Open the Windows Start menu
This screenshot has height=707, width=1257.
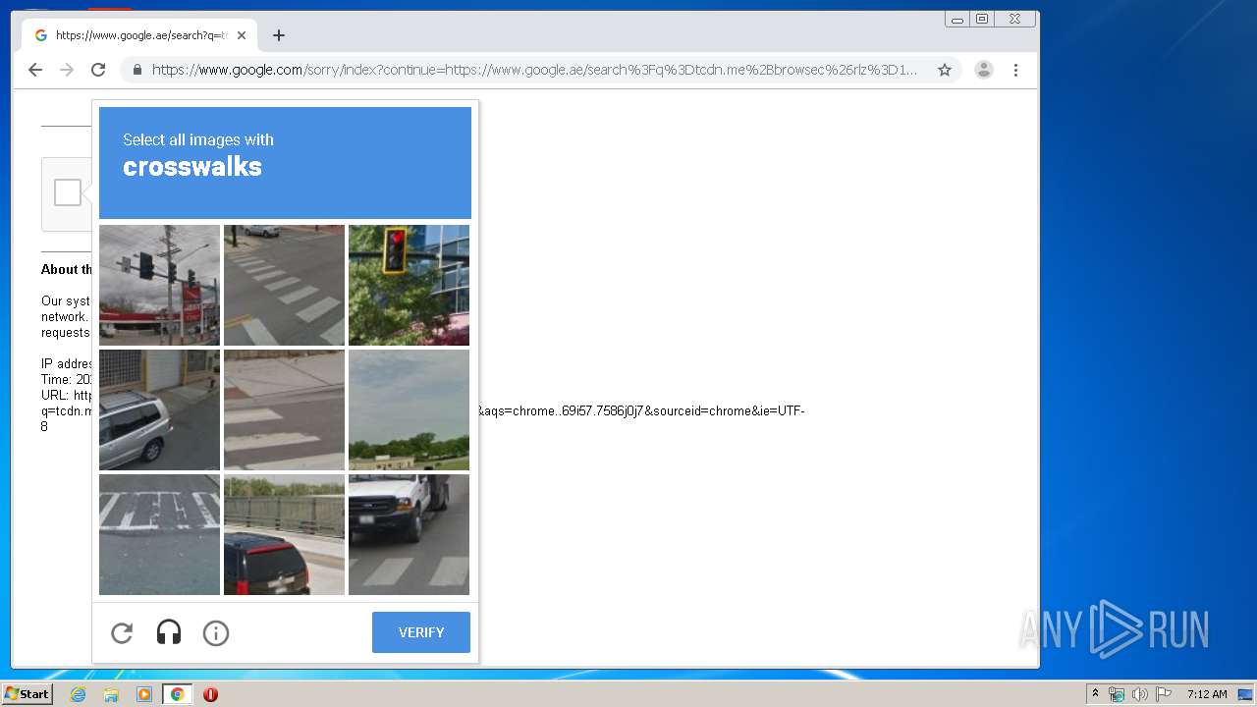[x=27, y=694]
